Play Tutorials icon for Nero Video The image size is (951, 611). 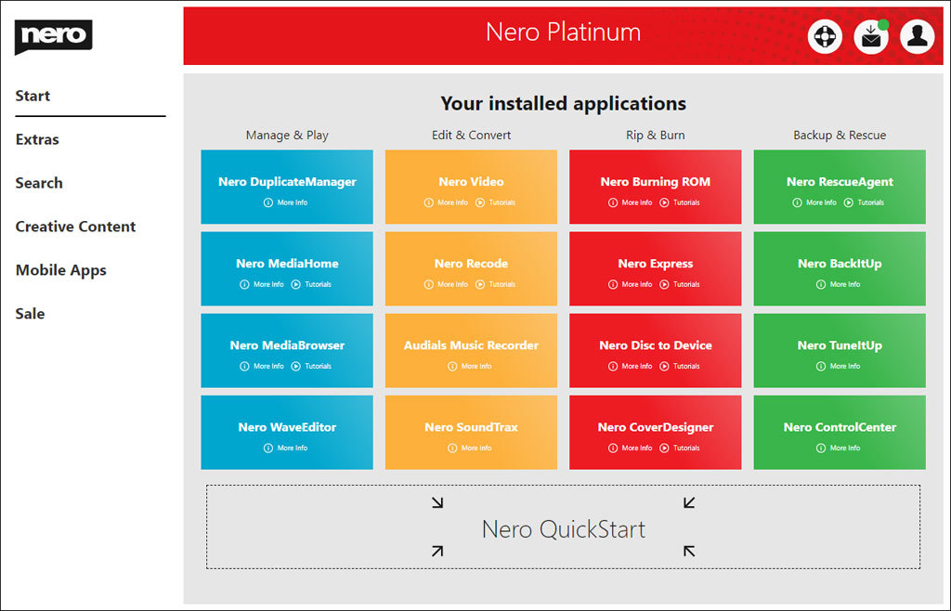point(480,202)
